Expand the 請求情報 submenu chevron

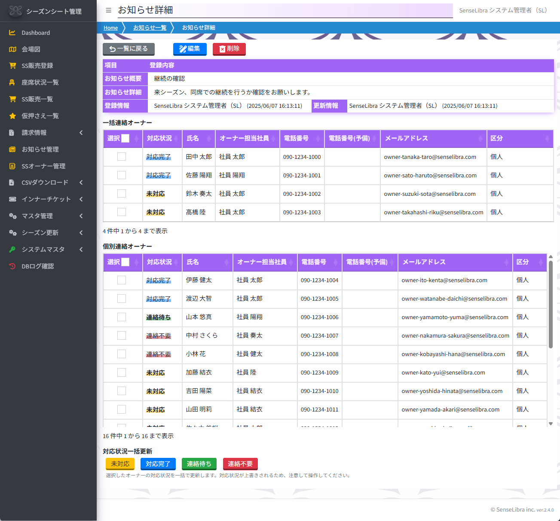coord(81,133)
